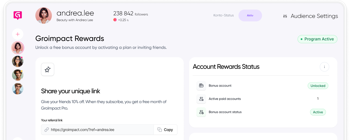Click the Bonus account status icon
350x140 pixels.
coord(201,112)
